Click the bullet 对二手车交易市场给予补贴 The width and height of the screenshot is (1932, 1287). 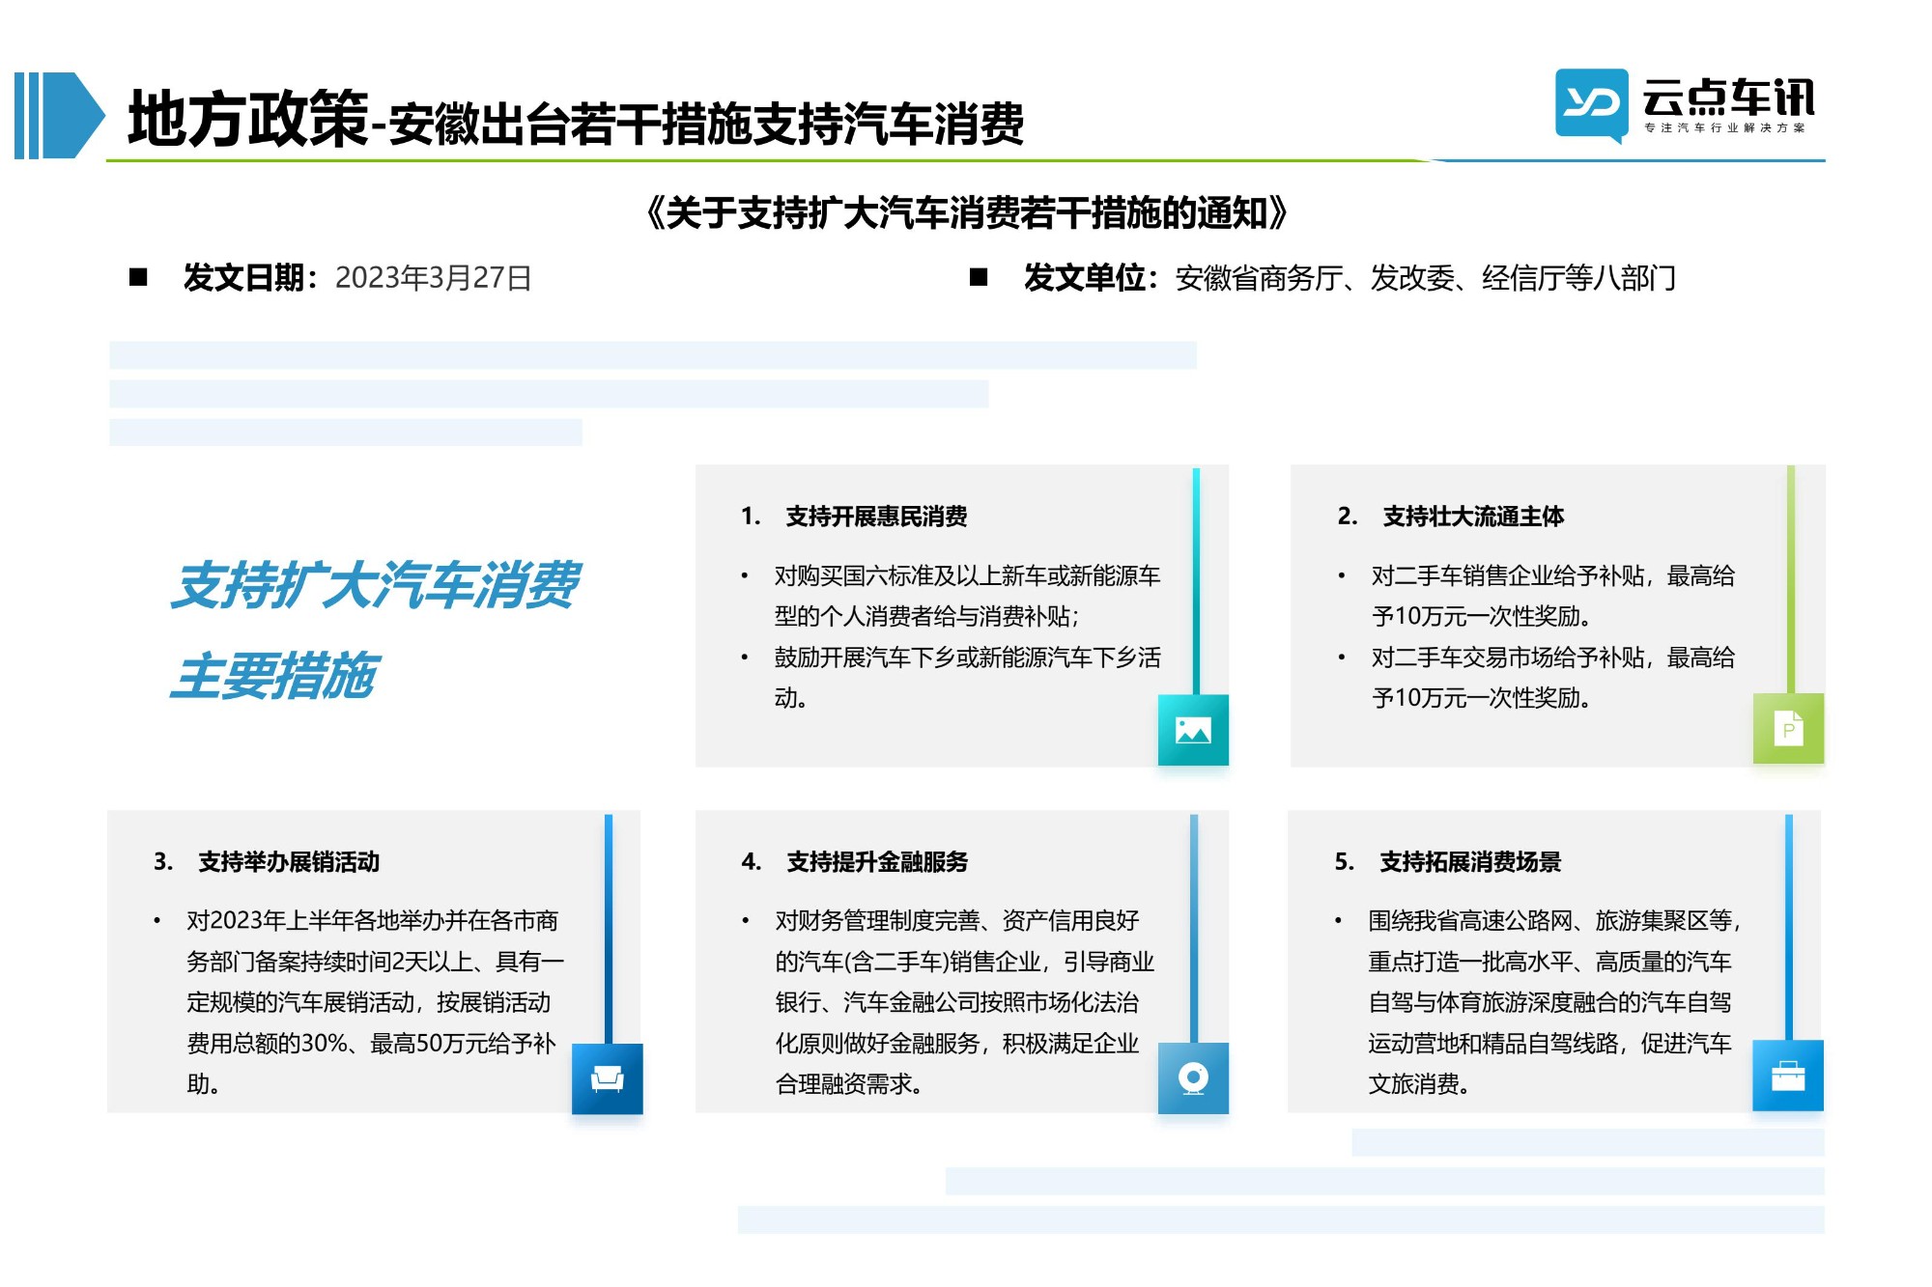pyautogui.click(x=1553, y=678)
